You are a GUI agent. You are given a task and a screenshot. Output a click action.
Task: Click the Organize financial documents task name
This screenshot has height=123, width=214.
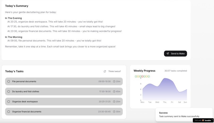point(27,112)
